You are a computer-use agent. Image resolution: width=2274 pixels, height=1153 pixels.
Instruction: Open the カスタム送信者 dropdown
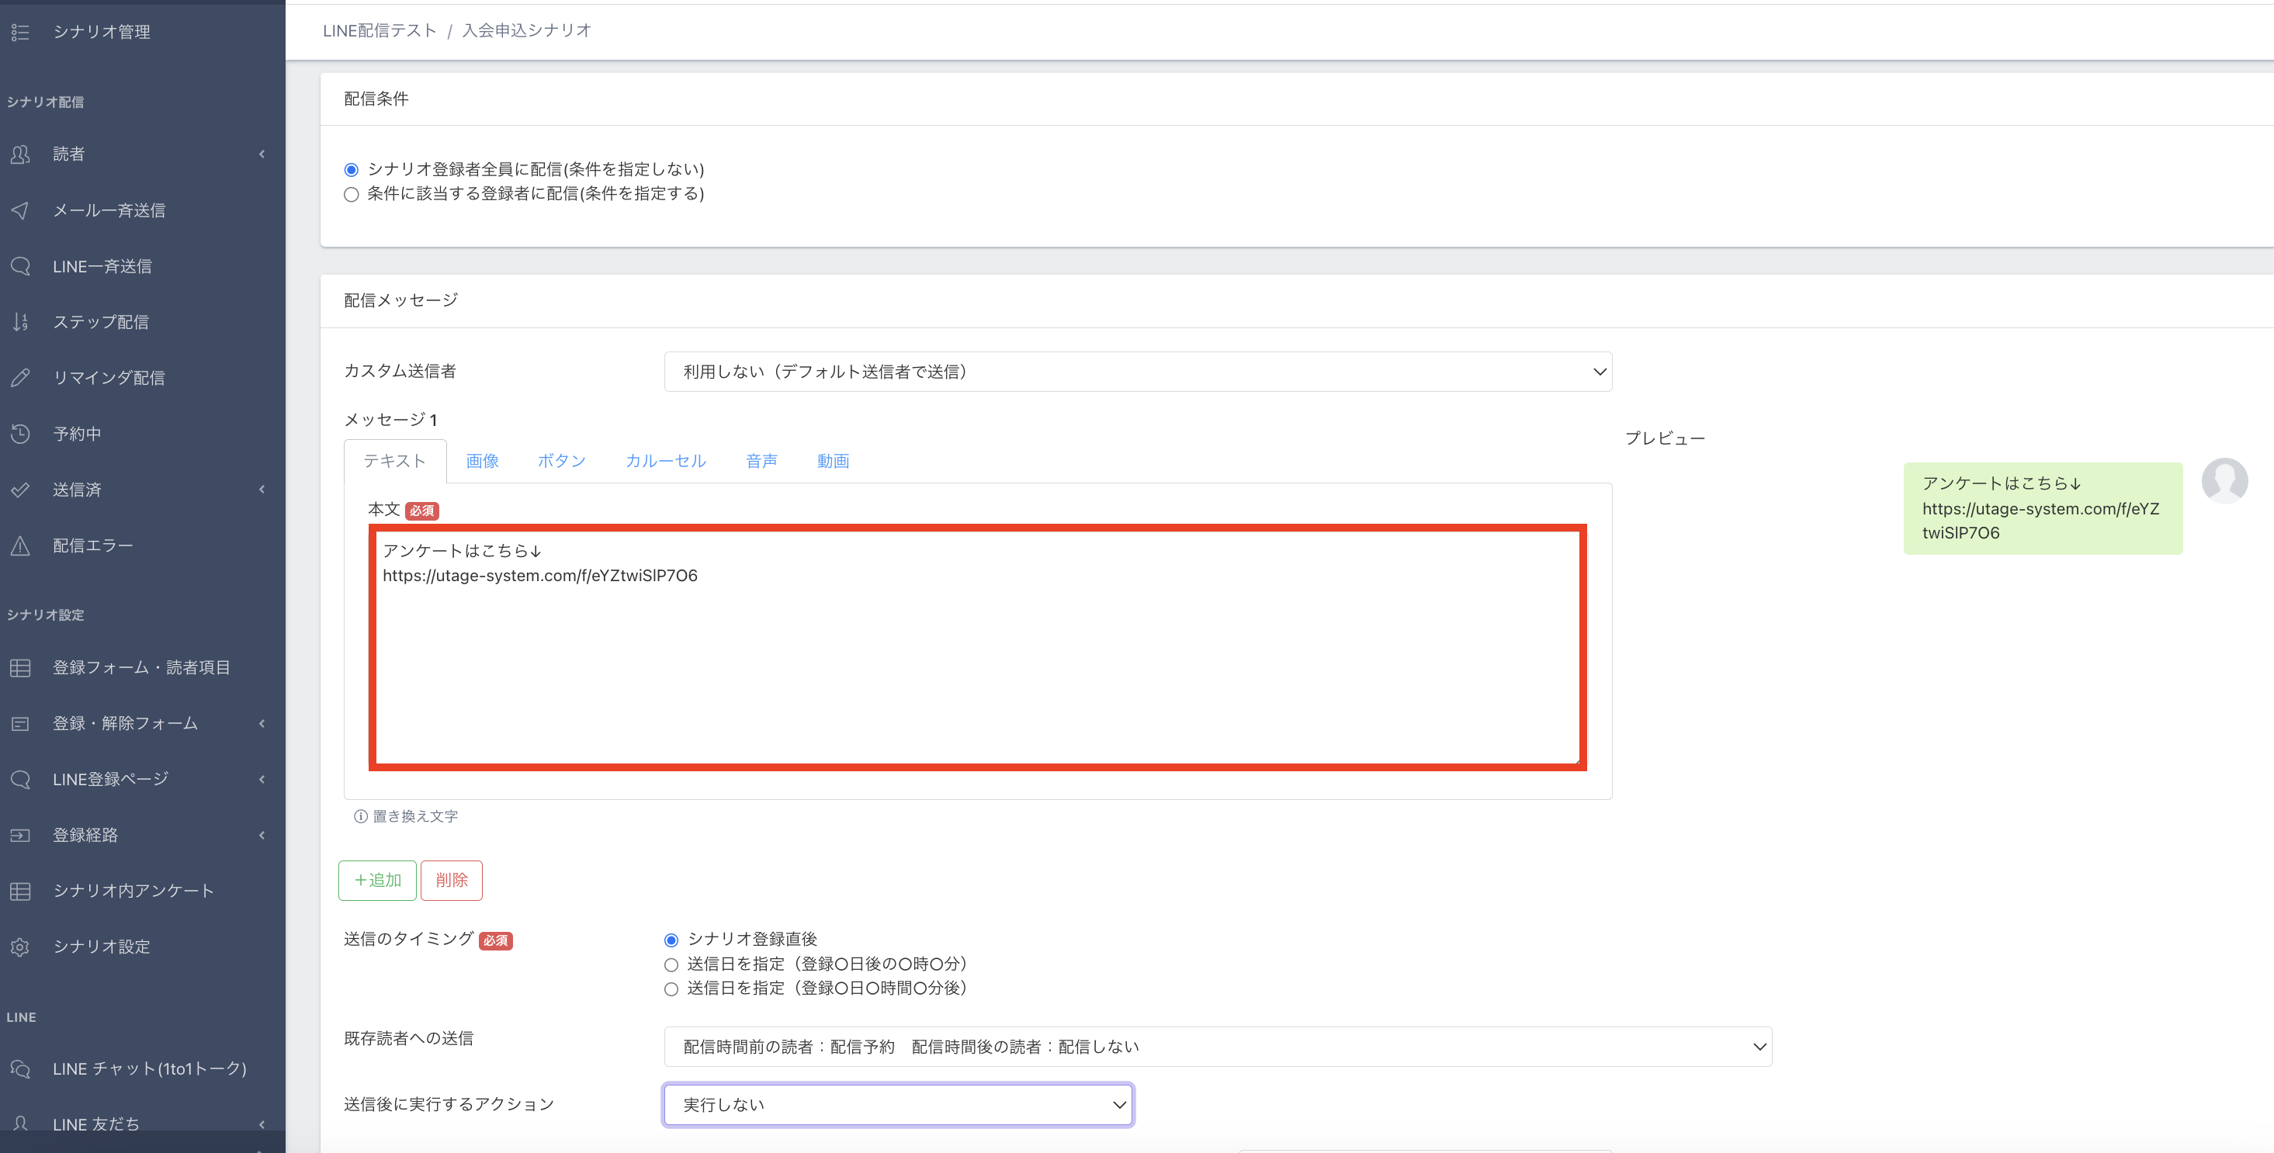pos(1137,372)
